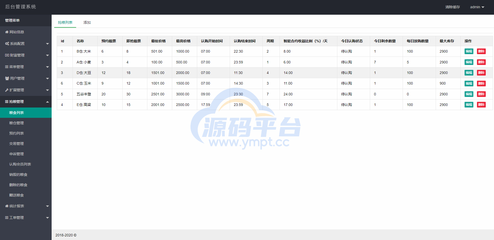Screen dimensions: 494x240
Task: Open 网站信息 in the sidebar
Action: 26,32
